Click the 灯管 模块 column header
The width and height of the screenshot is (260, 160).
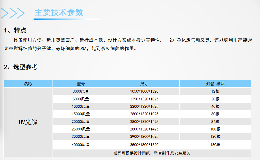(x=215, y=84)
